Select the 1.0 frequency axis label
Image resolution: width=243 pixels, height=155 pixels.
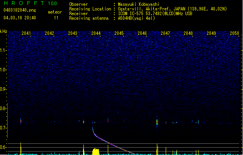pos(3,70)
